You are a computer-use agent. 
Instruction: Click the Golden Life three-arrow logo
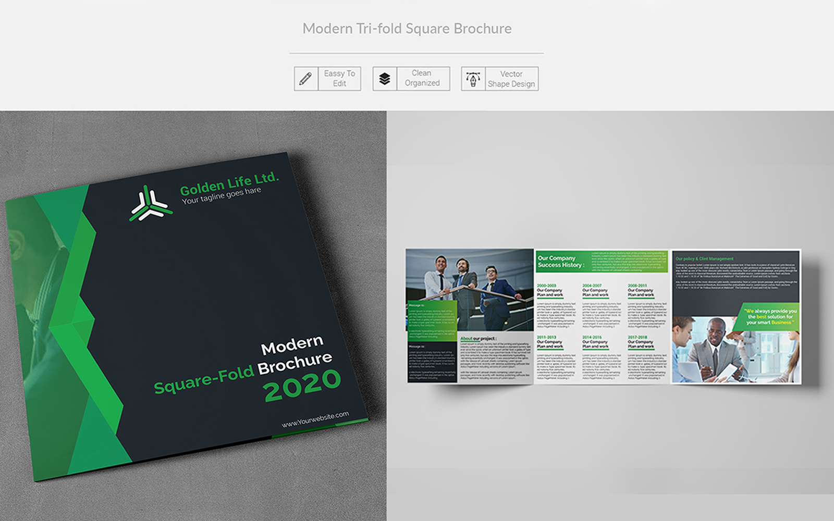[x=150, y=204]
